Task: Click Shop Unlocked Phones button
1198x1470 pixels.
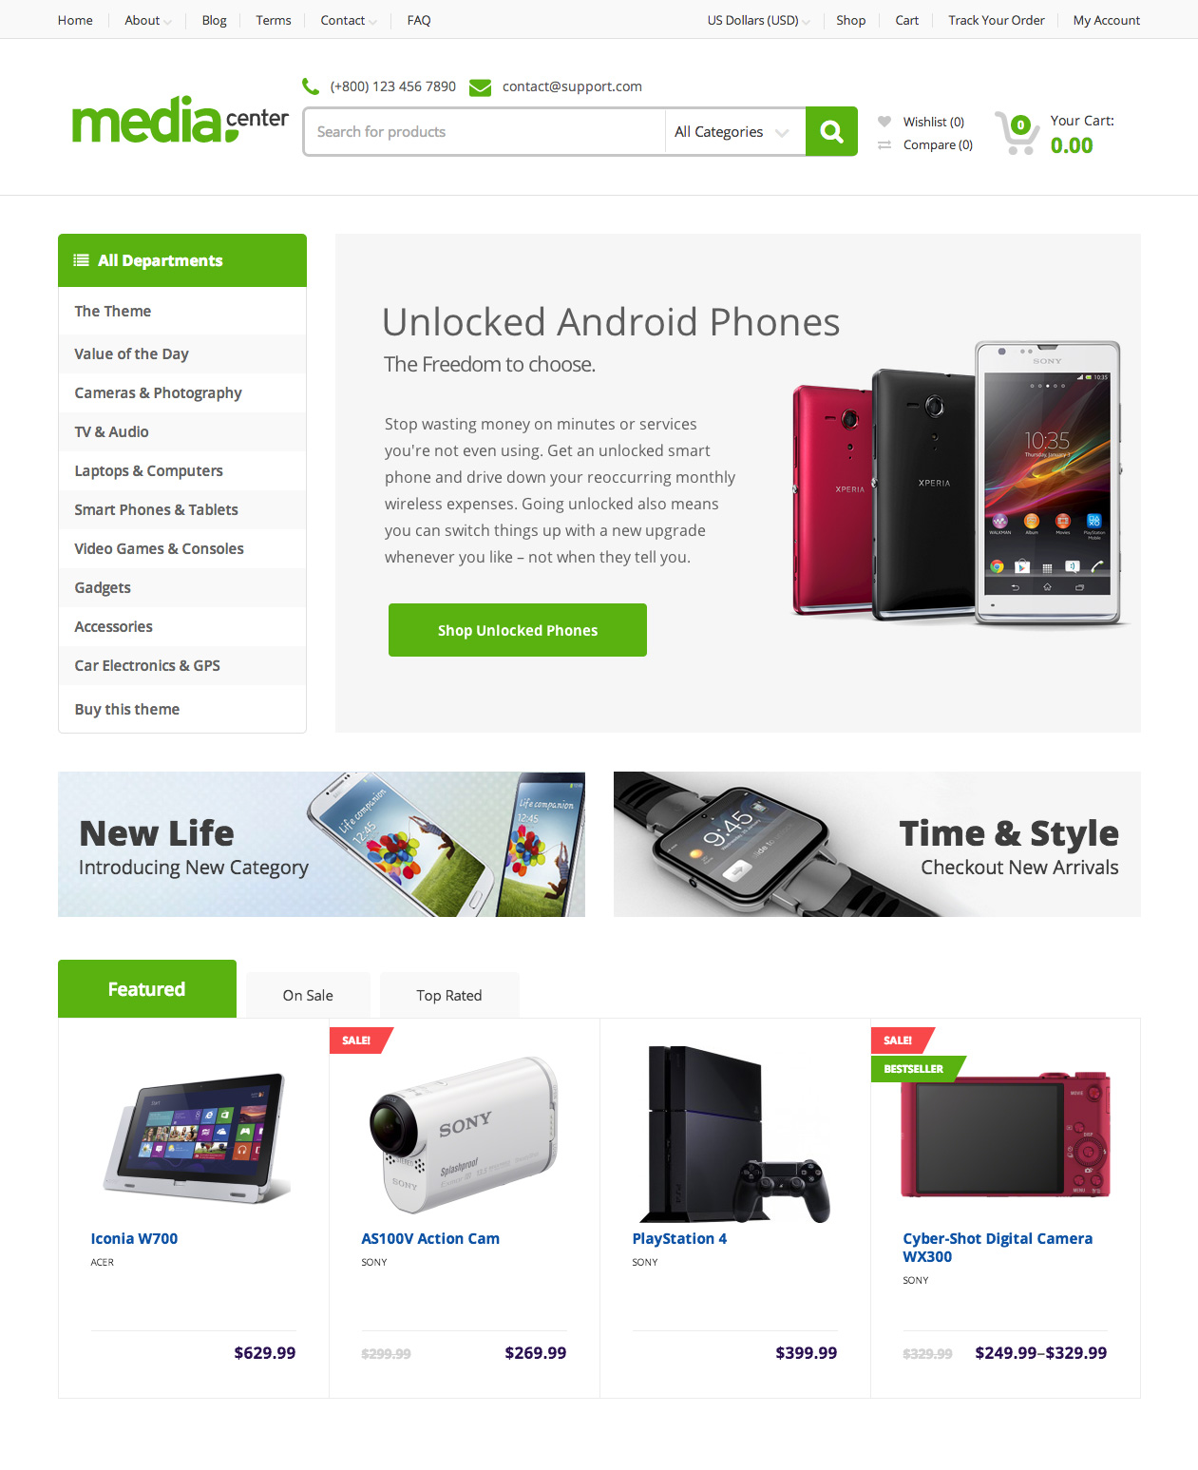Action: (x=518, y=630)
